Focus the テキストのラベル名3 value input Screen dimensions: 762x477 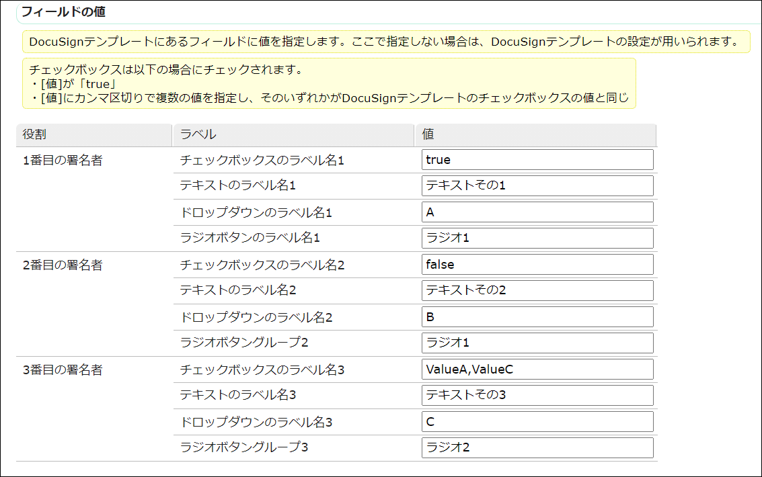pos(537,396)
